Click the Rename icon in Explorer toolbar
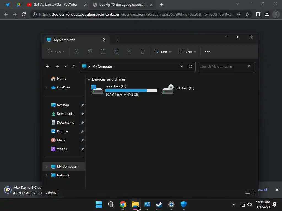This screenshot has width=282, height=211. (116, 51)
